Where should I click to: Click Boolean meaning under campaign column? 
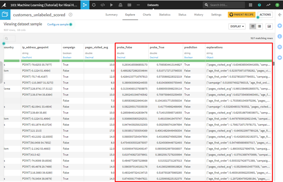[67, 57]
